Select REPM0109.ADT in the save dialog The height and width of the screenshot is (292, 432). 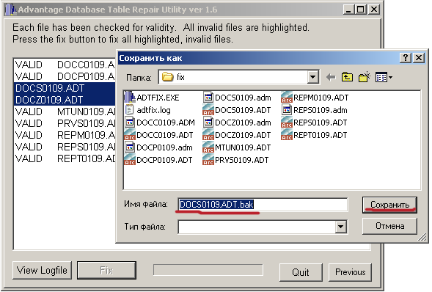315,98
